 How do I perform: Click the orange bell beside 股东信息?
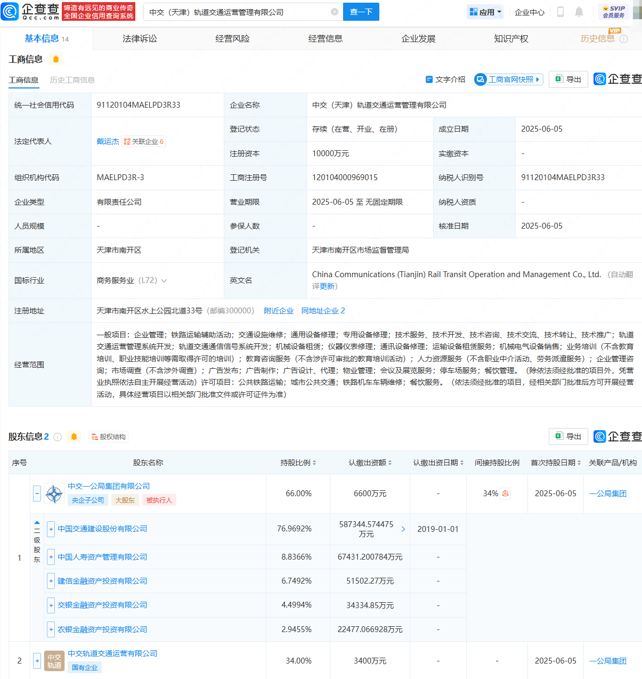point(74,436)
